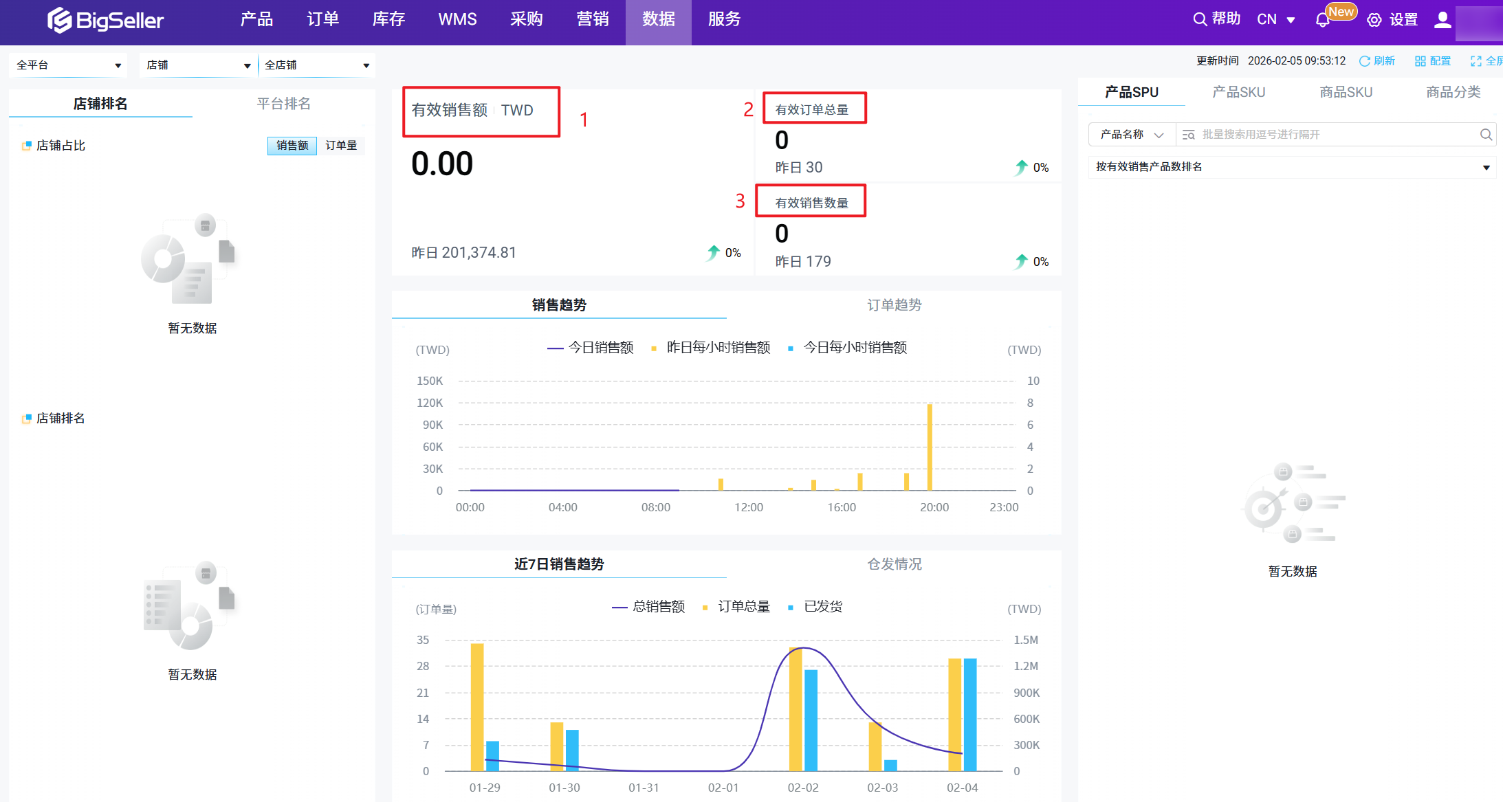
Task: Open the Marketing menu (营销)
Action: (592, 19)
